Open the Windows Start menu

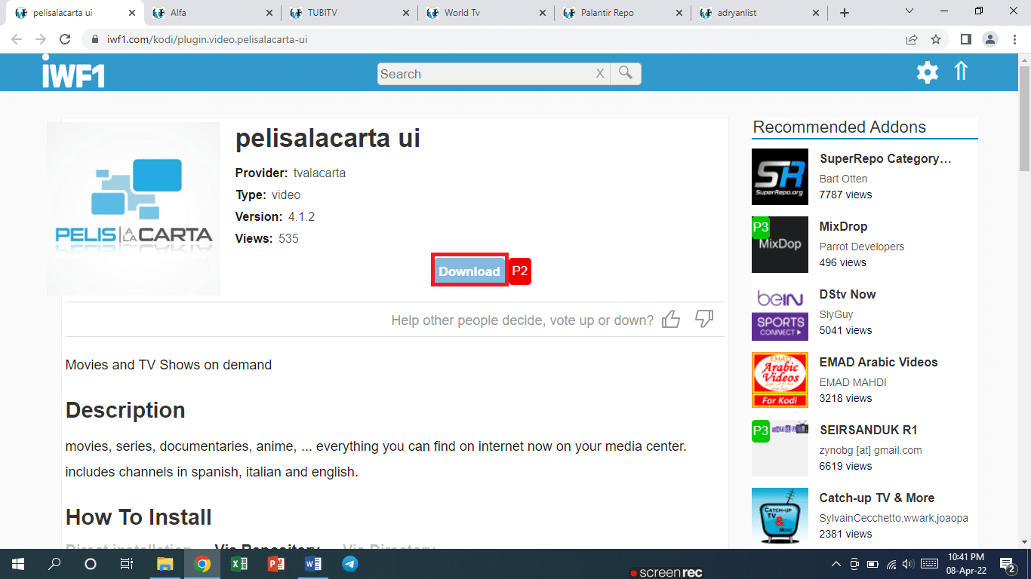(x=18, y=564)
